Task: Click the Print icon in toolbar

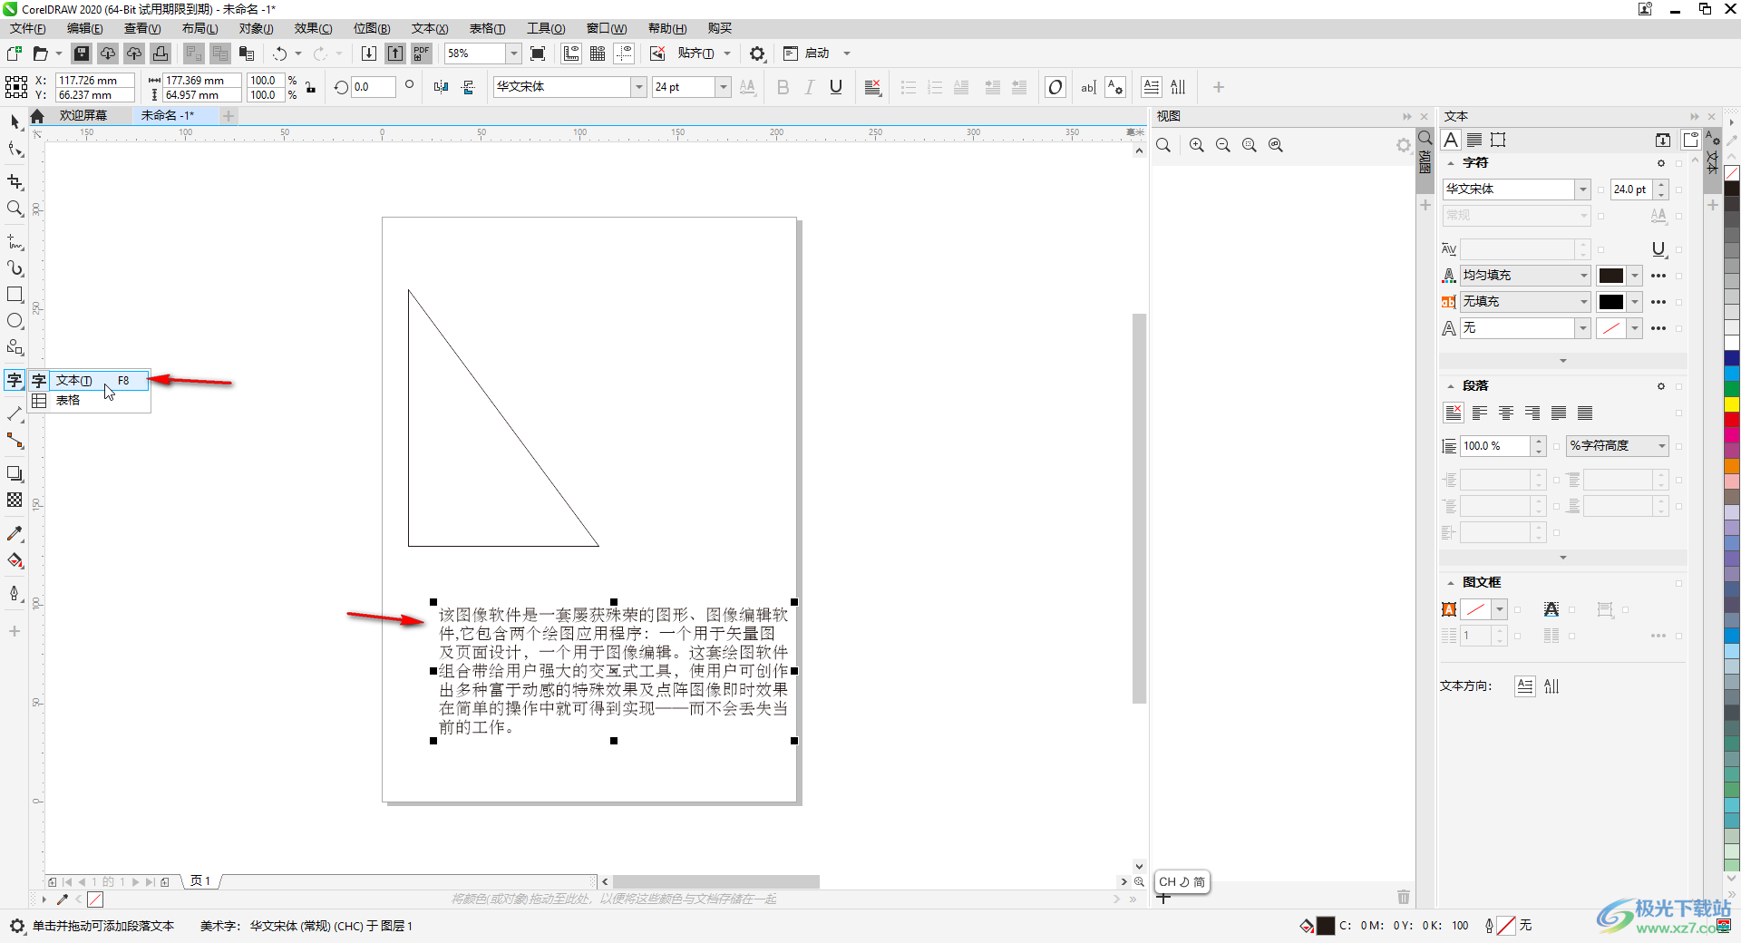Action: tap(160, 53)
